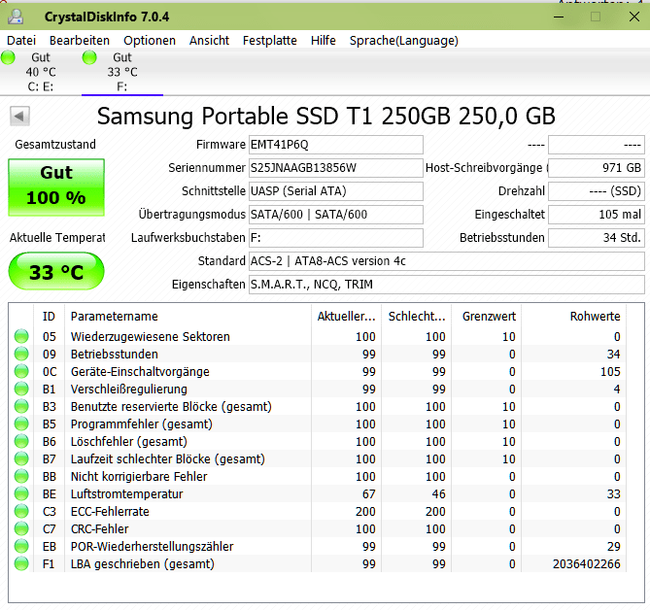Click status icon of Geräte-Einschaltvorgänge row

point(21,371)
